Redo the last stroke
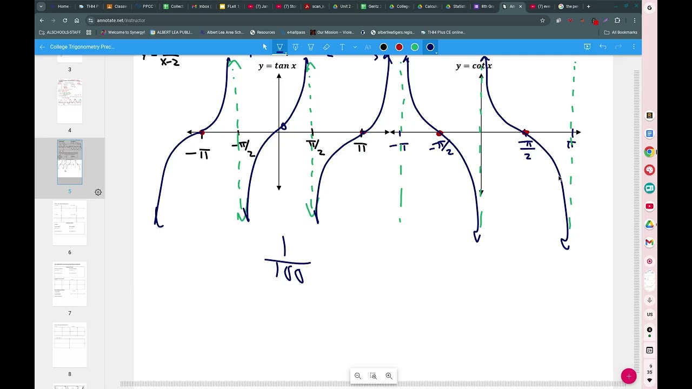Image resolution: width=692 pixels, height=389 pixels. pyautogui.click(x=618, y=46)
